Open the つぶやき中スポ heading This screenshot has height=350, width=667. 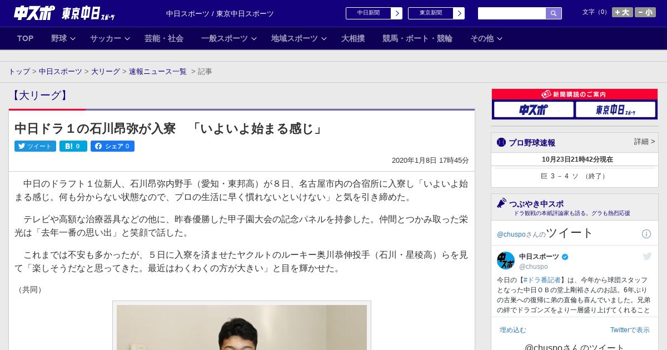click(x=536, y=204)
